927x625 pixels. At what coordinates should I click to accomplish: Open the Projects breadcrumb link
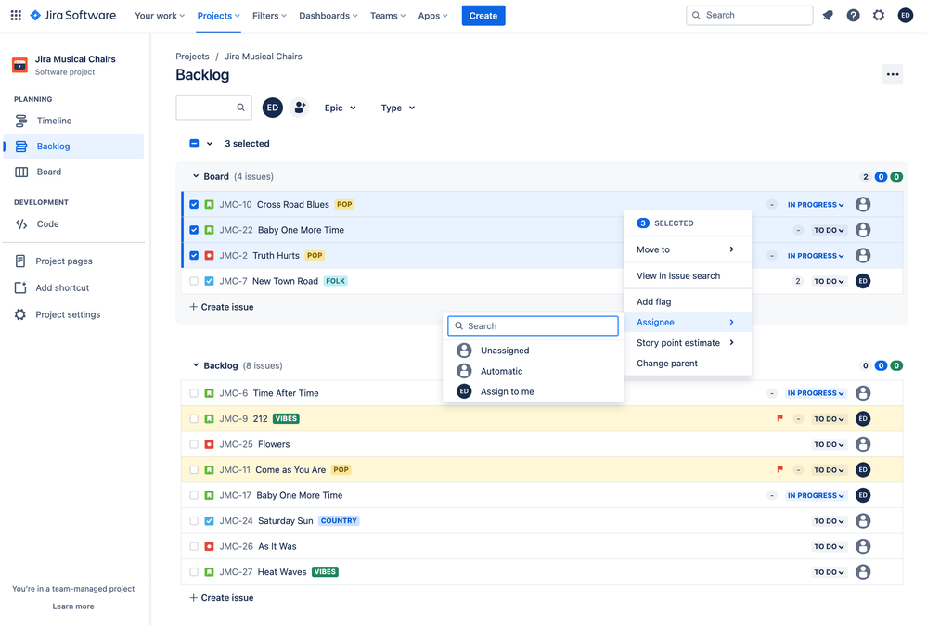[192, 57]
